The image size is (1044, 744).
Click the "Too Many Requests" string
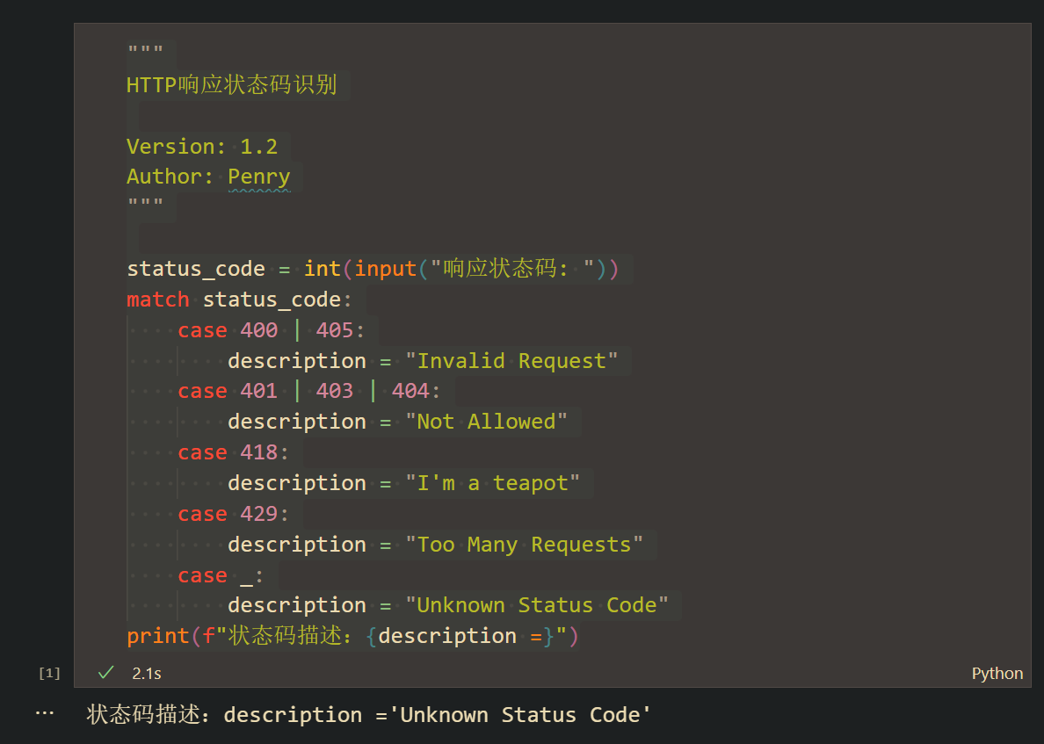tap(524, 545)
